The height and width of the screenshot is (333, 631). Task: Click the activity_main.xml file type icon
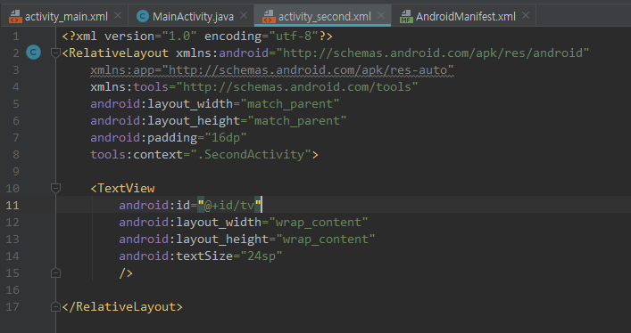tap(15, 16)
